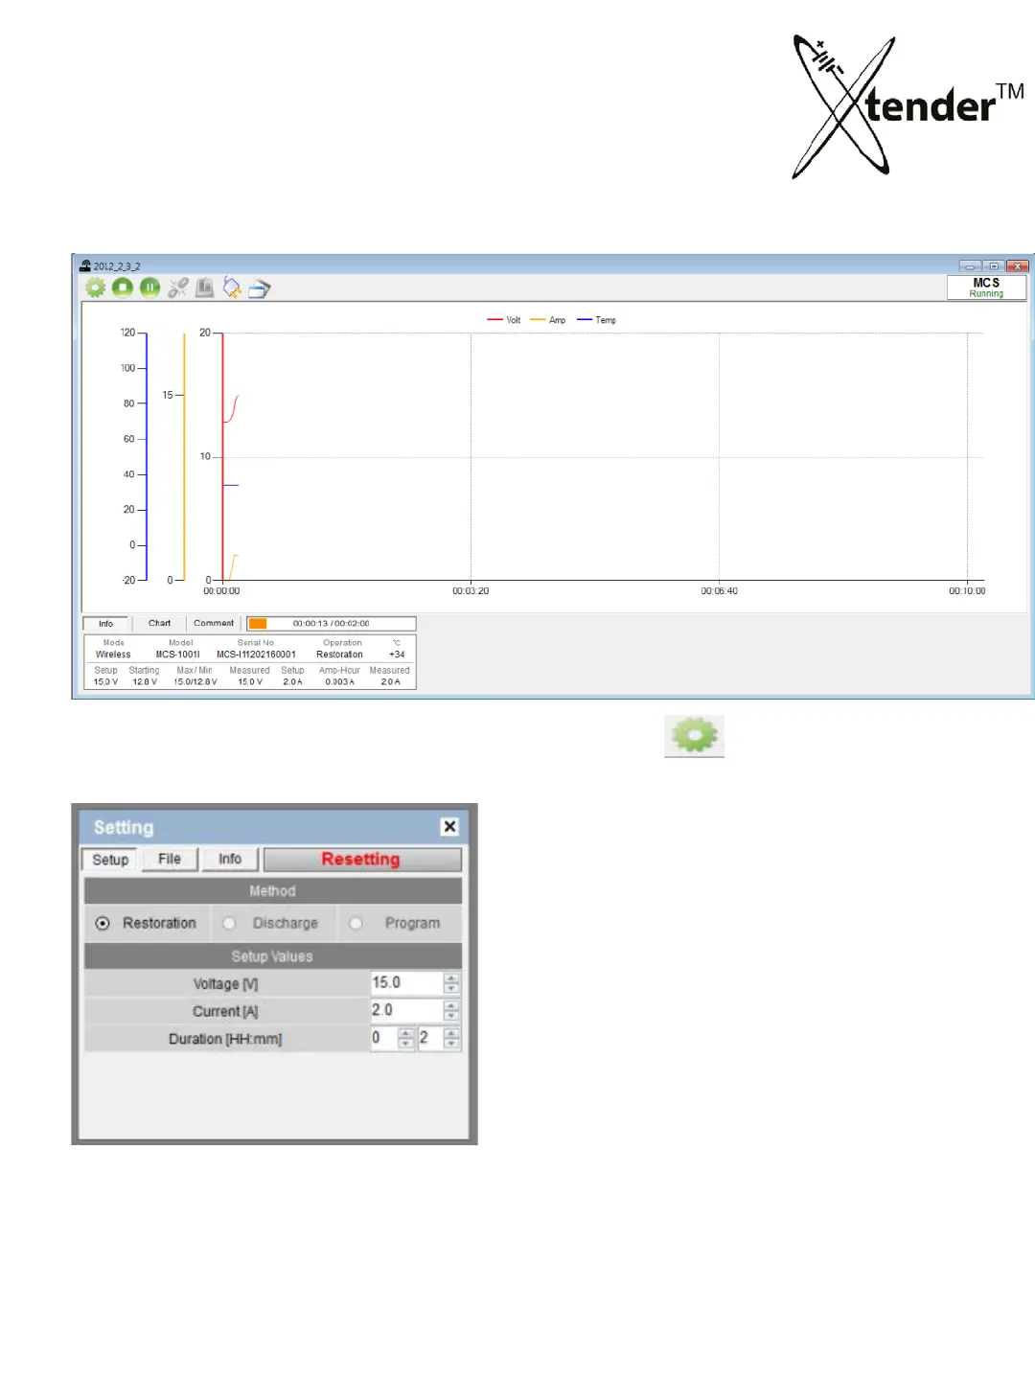Open the grey book log icon in toolbar

point(204,287)
